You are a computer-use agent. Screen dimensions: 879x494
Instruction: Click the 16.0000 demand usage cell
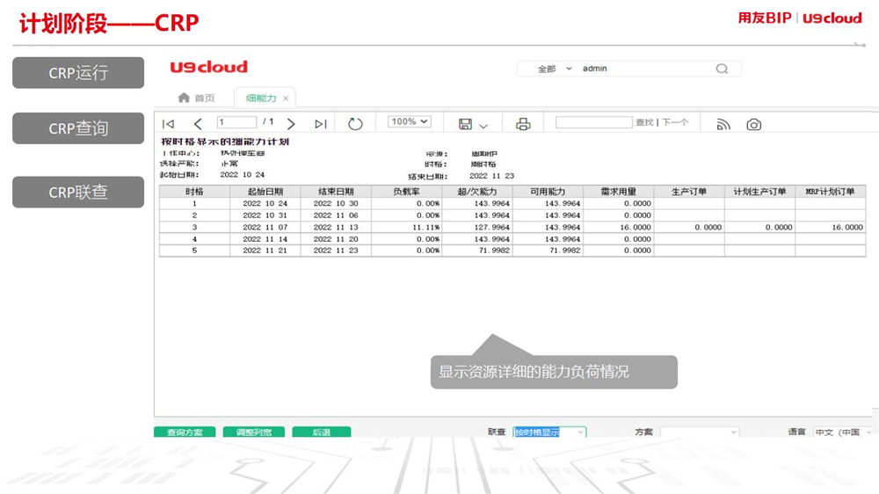click(x=618, y=227)
